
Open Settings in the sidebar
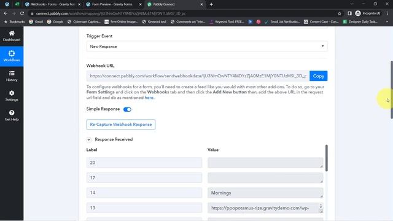click(x=12, y=96)
